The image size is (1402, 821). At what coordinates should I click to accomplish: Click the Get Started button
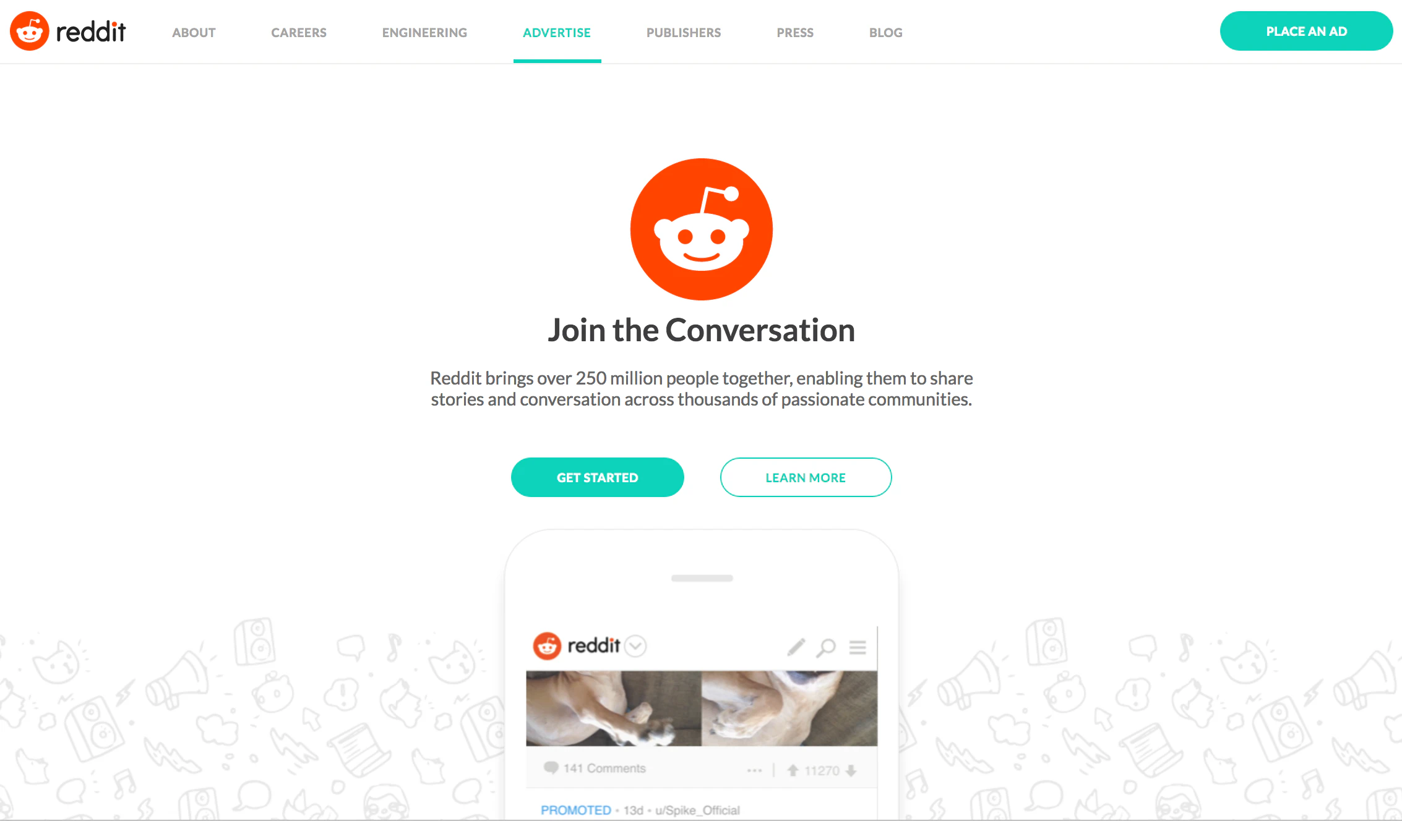click(x=597, y=477)
